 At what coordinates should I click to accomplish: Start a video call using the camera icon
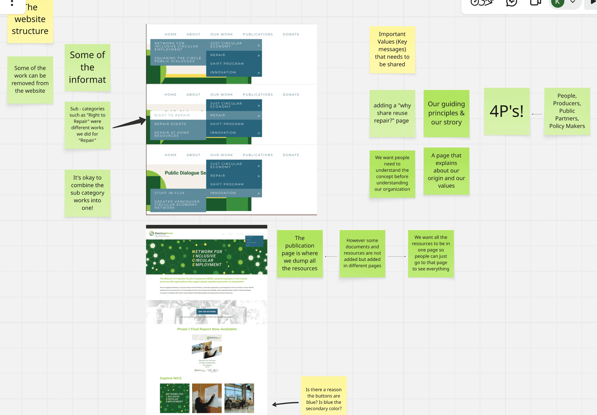tap(535, 3)
